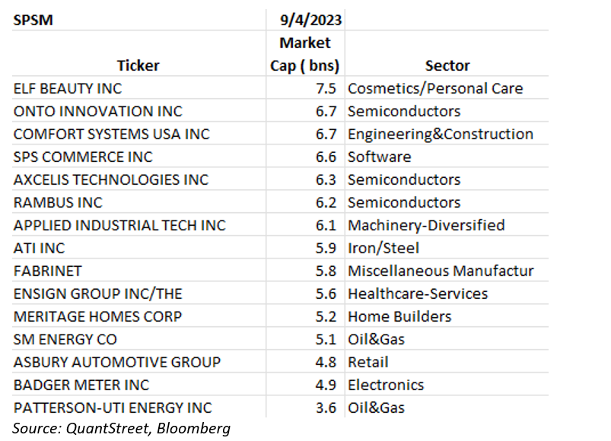Image resolution: width=611 pixels, height=441 pixels.
Task: Click the Sector column header
Action: [447, 65]
